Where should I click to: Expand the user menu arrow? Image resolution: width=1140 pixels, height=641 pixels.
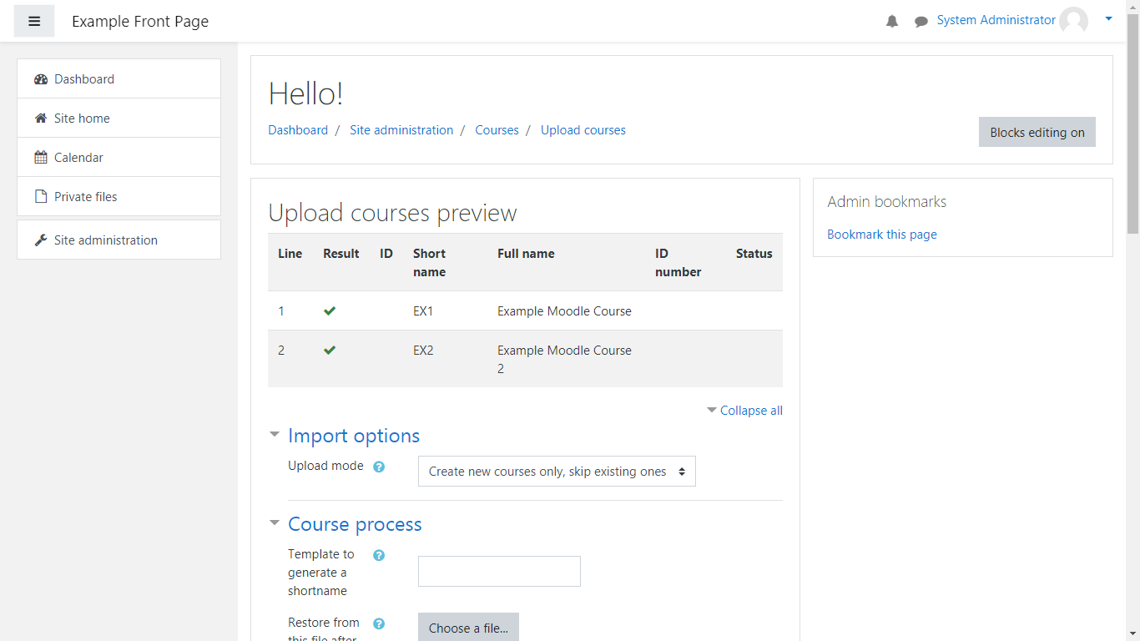coord(1108,18)
